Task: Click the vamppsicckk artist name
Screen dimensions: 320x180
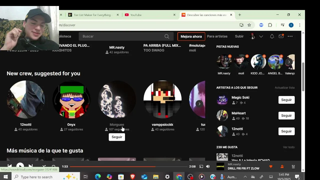Action: coord(162,124)
